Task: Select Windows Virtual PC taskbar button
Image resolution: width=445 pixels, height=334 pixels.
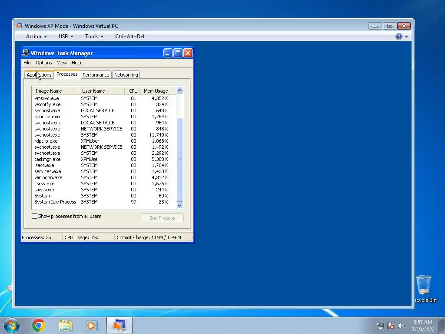Action: [x=120, y=325]
